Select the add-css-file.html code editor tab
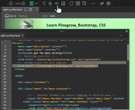 (x=10, y=36)
